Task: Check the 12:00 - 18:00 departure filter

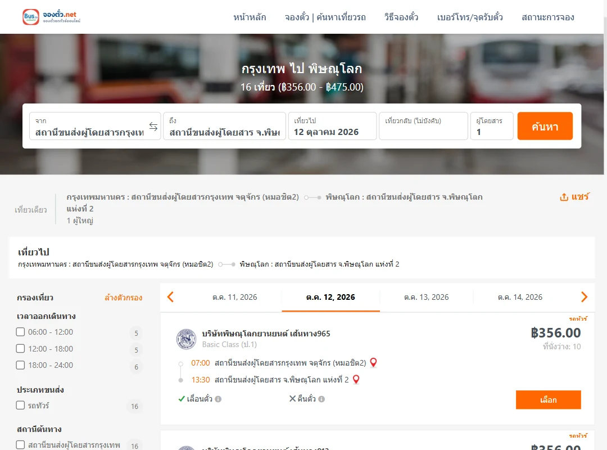Action: (x=21, y=348)
